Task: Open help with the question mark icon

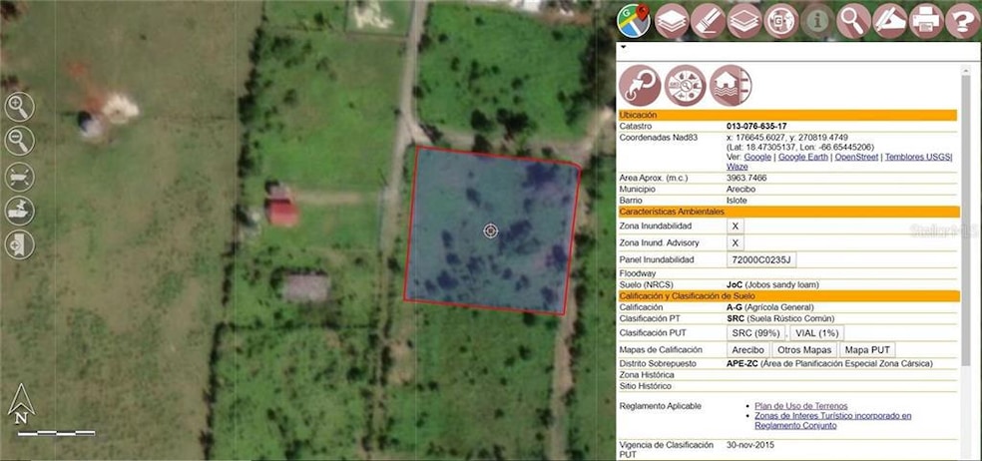Action: pyautogui.click(x=963, y=21)
